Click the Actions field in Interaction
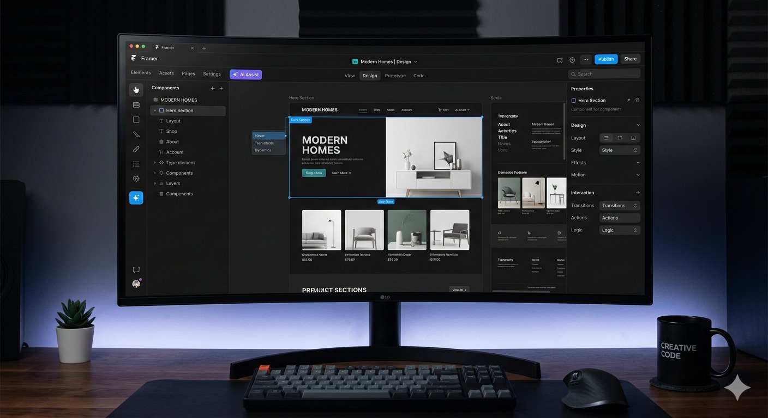Screen dimensions: 768x418 coord(620,218)
